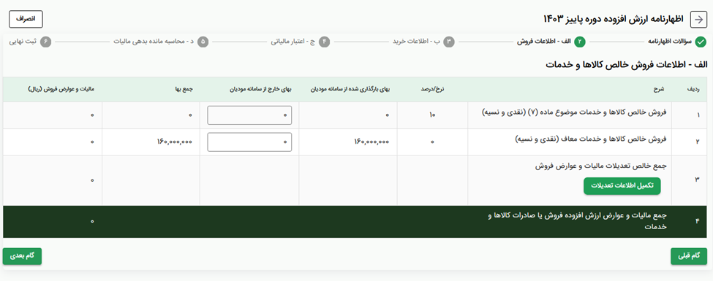Click the جمع بها column header
This screenshot has width=713, height=281.
[x=184, y=90]
